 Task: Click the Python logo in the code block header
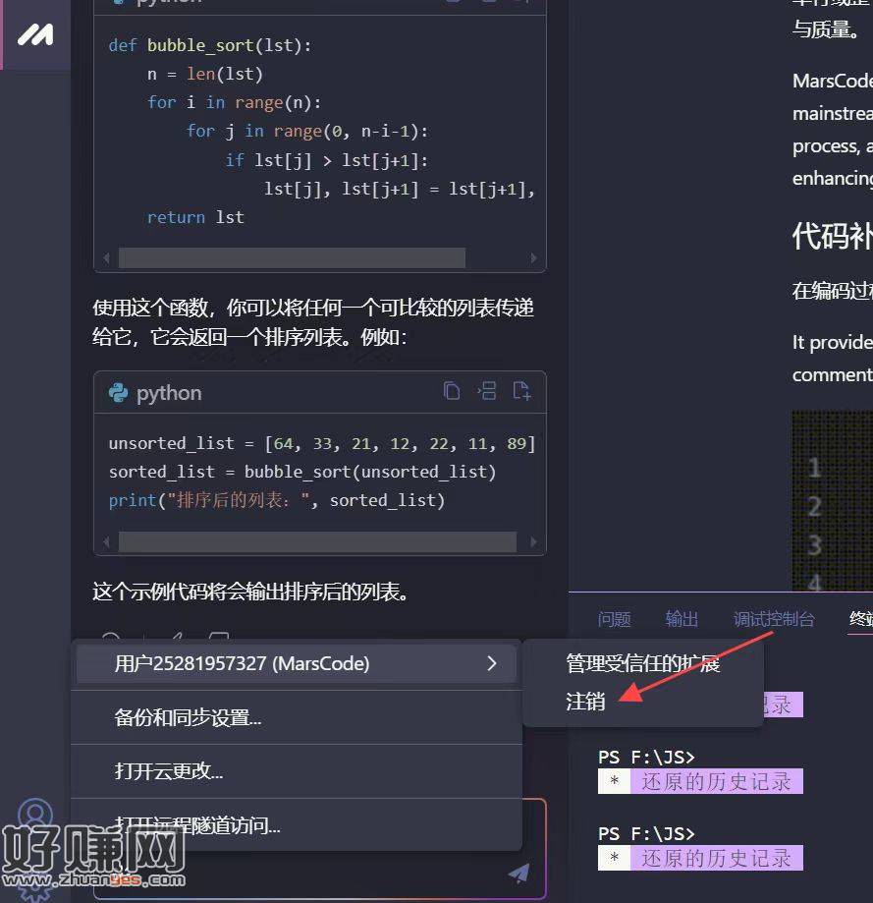click(x=118, y=393)
